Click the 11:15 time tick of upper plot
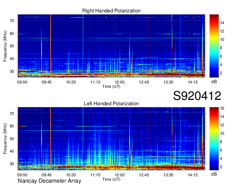Image resolution: width=228 pixels, height=185 pixels. point(95,82)
